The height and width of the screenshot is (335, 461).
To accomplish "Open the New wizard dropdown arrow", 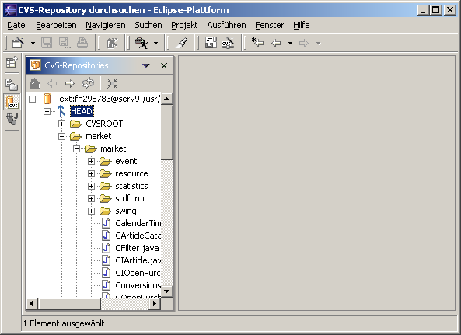I will 33,44.
